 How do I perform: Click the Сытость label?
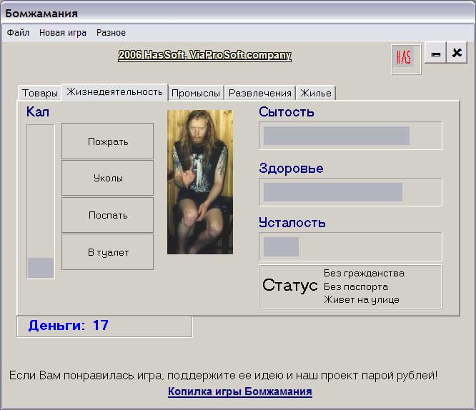coord(287,112)
